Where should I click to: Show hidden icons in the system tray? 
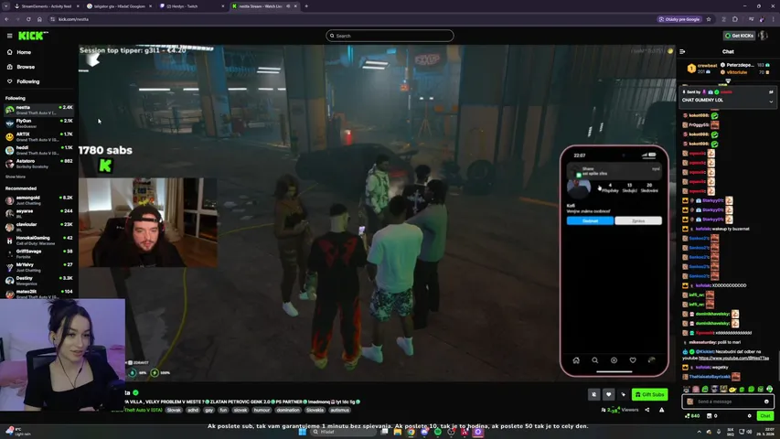[699, 432]
